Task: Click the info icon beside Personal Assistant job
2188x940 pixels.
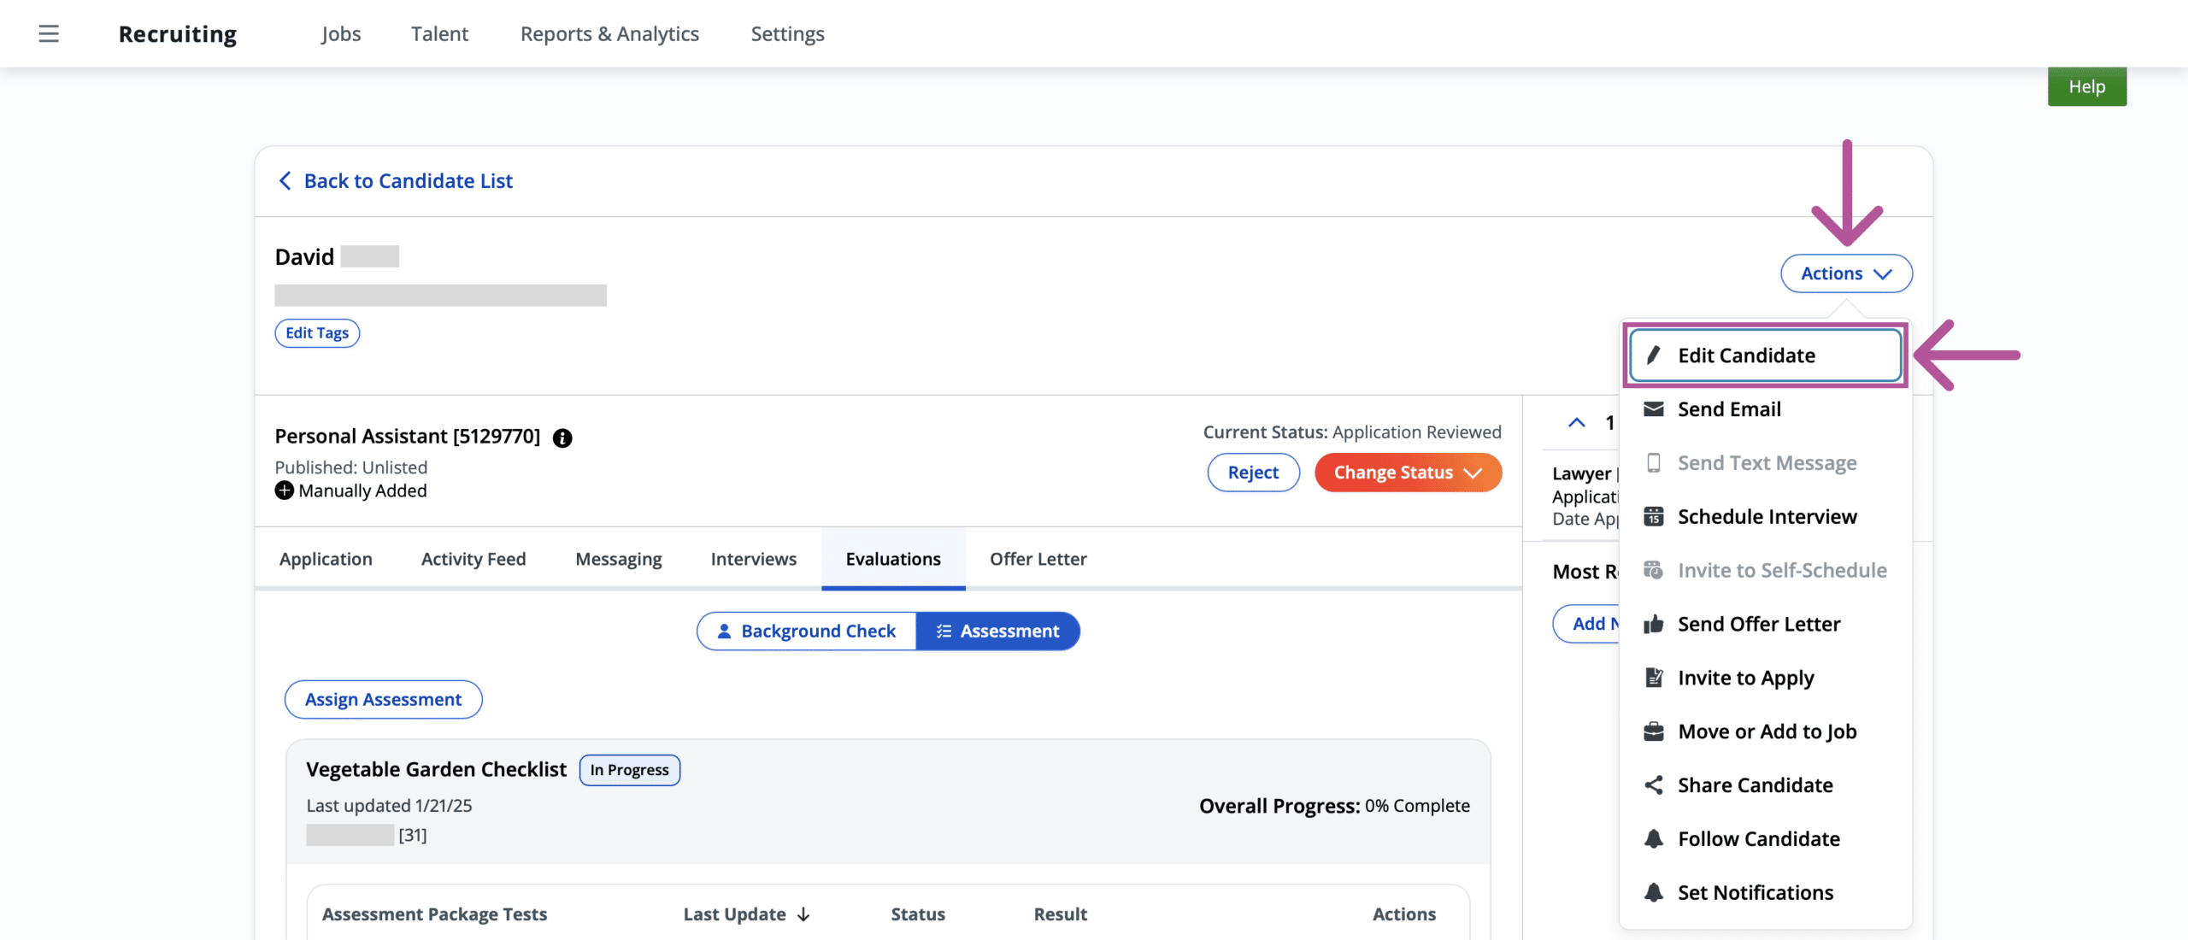Action: (562, 438)
